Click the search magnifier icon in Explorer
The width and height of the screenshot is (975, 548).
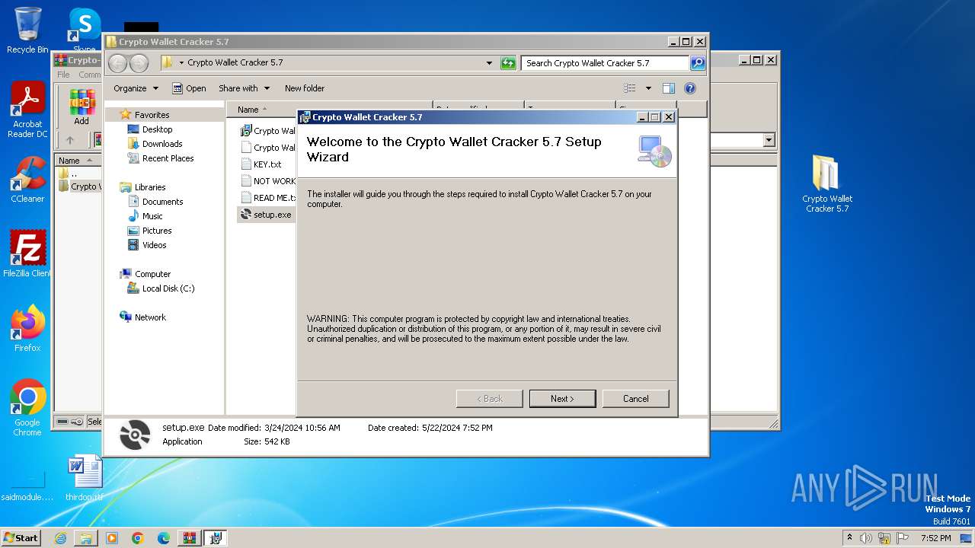point(698,63)
